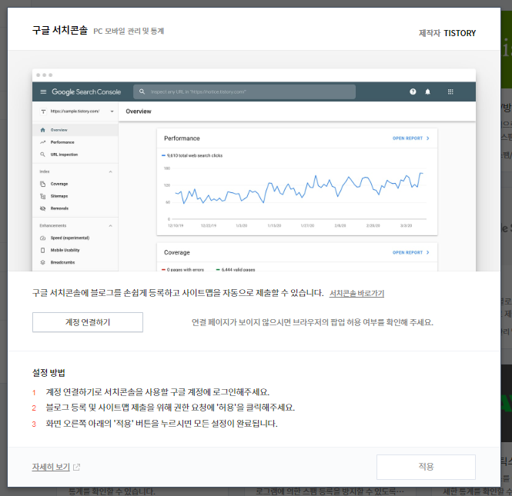Click the phone icon next to Mobile Usability

[43, 250]
